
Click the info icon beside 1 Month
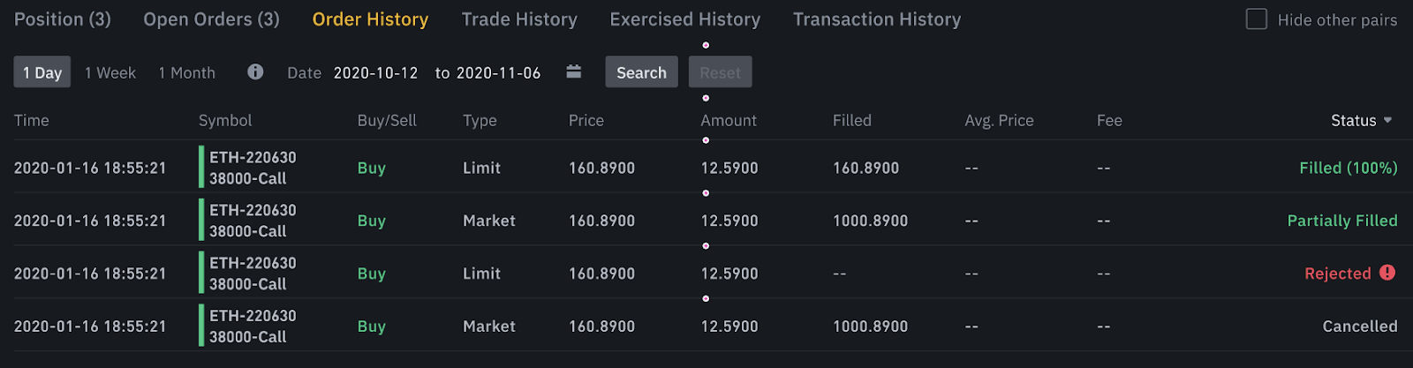(x=255, y=72)
